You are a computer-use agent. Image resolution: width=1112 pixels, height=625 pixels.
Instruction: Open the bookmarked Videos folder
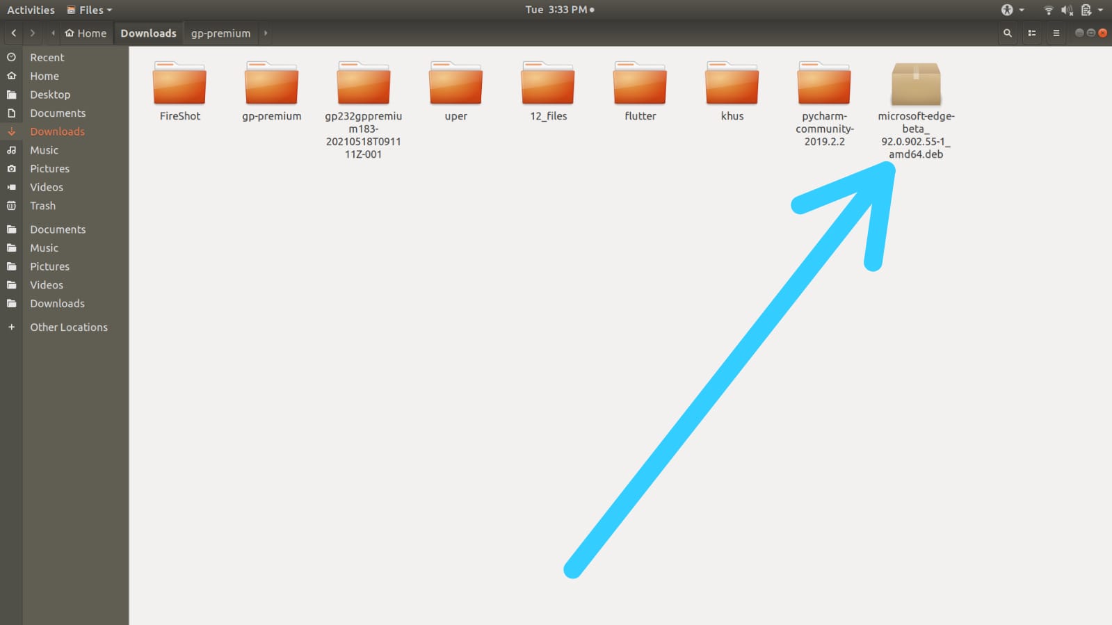64,285
